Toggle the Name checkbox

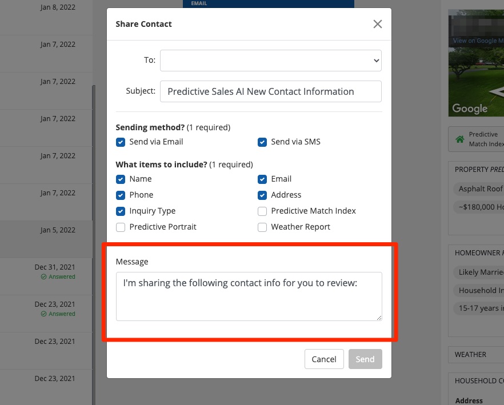(121, 179)
